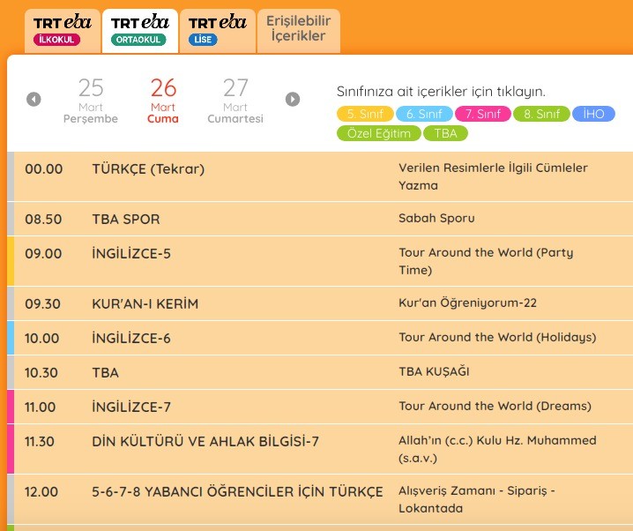
Task: Switch to the TRT EBA Lise tab
Action: click(x=217, y=31)
